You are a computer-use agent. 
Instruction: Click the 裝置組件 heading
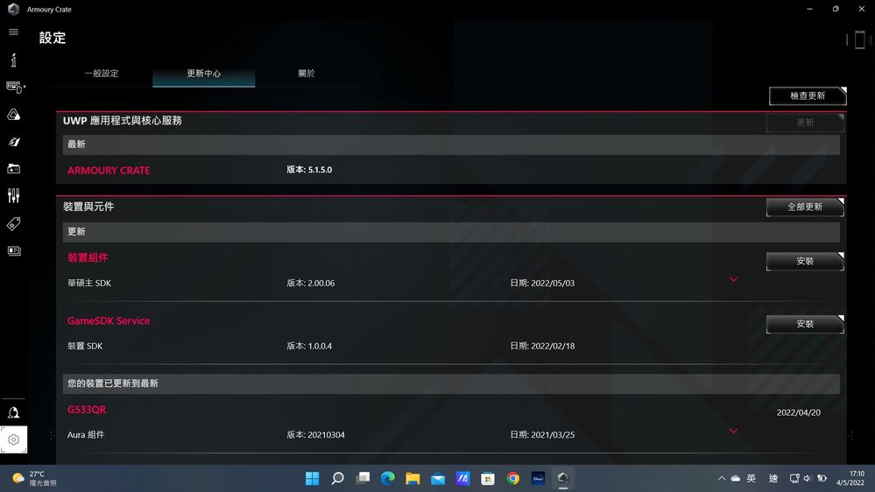coord(88,257)
